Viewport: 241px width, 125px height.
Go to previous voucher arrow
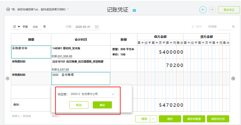(203, 10)
